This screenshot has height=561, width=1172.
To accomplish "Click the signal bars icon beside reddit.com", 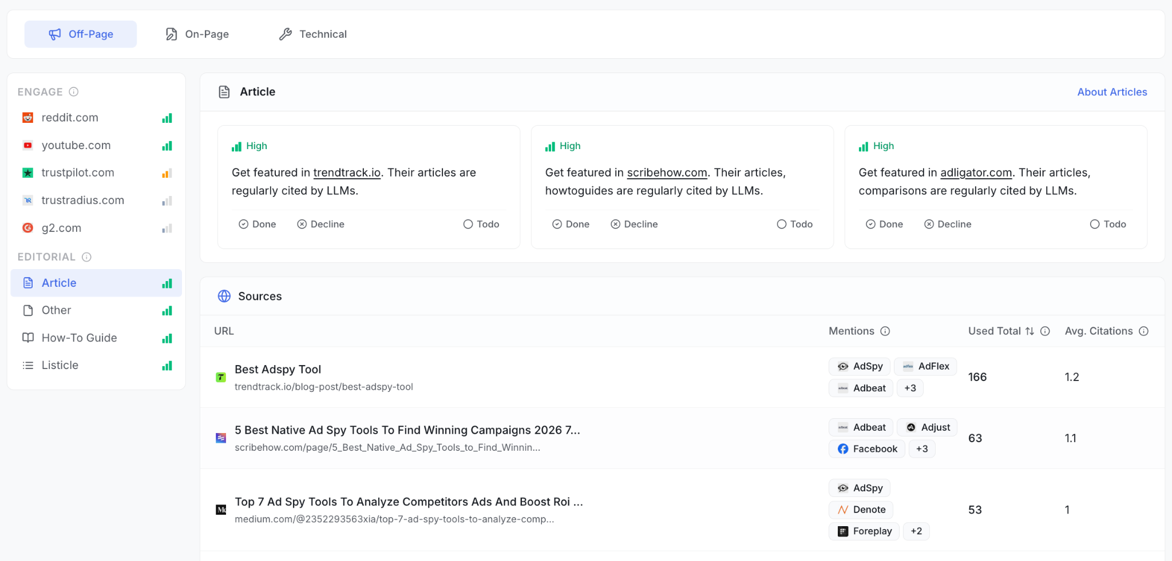I will point(167,118).
